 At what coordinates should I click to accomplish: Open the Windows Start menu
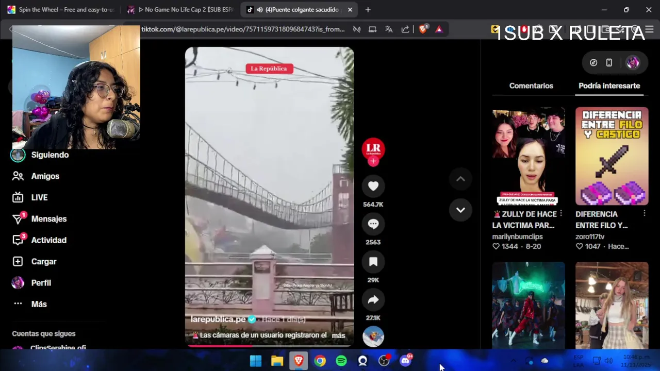click(256, 361)
